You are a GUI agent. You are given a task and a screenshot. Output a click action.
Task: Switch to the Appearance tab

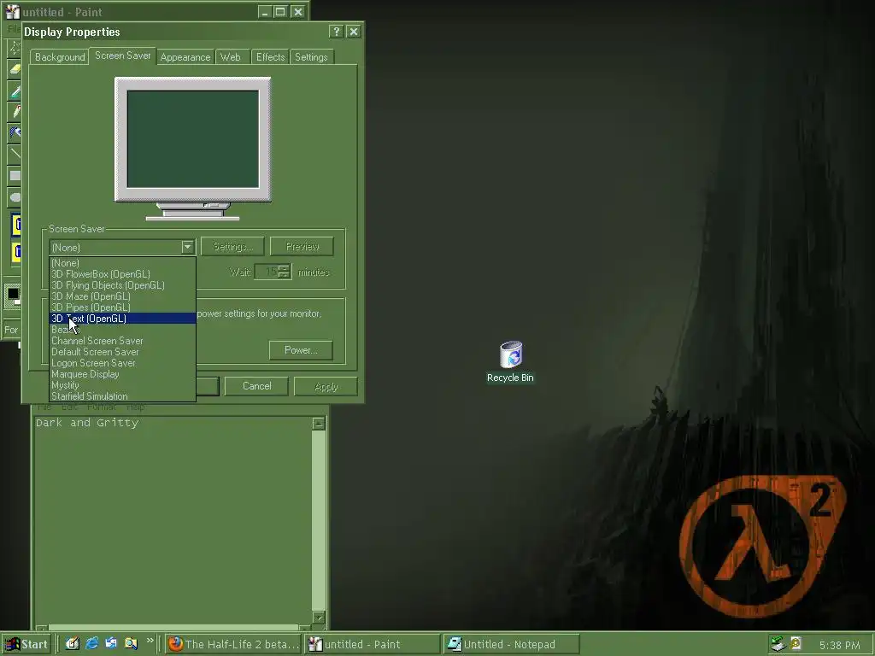coord(185,57)
